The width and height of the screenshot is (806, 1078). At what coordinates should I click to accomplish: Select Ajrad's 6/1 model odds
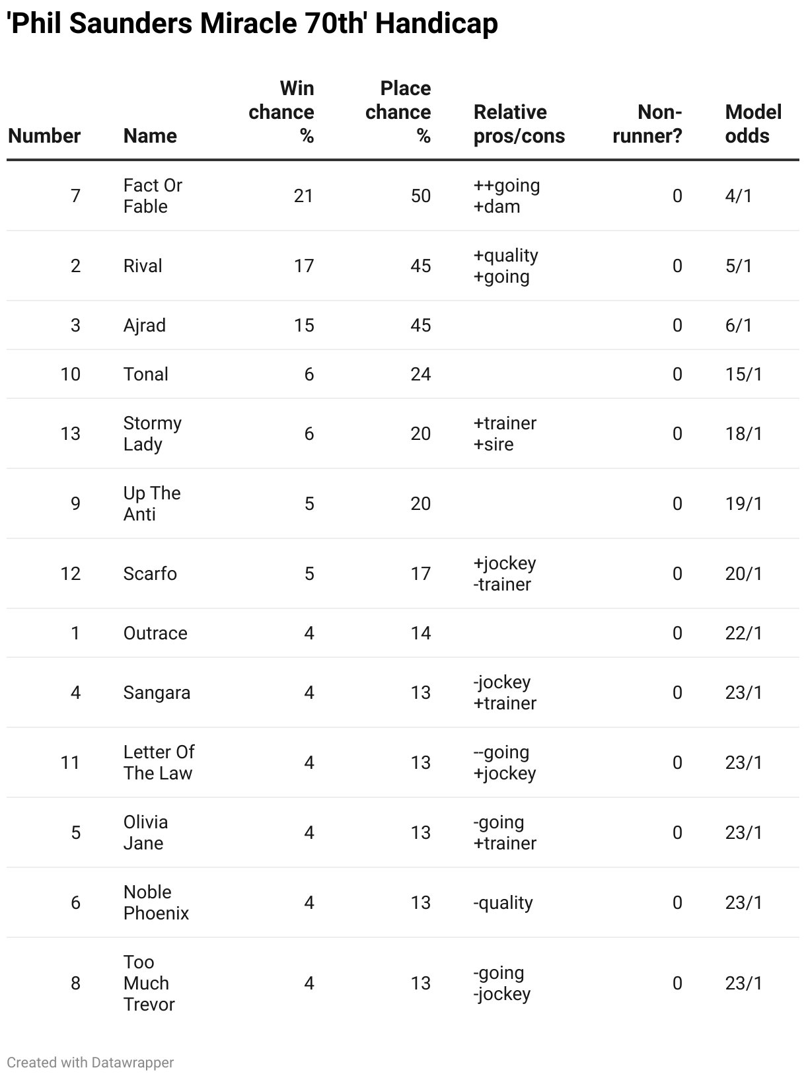click(x=739, y=326)
